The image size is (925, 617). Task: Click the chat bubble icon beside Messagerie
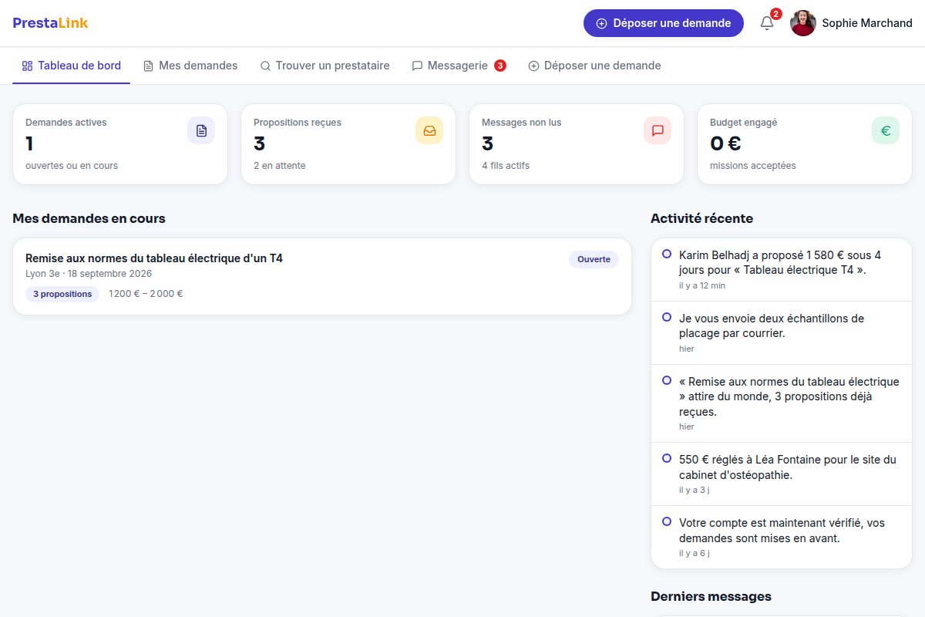(x=417, y=66)
